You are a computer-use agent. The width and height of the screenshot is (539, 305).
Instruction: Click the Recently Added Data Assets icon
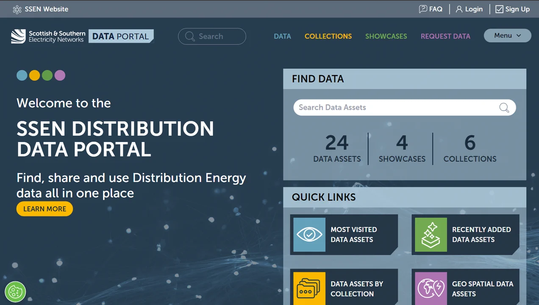431,235
